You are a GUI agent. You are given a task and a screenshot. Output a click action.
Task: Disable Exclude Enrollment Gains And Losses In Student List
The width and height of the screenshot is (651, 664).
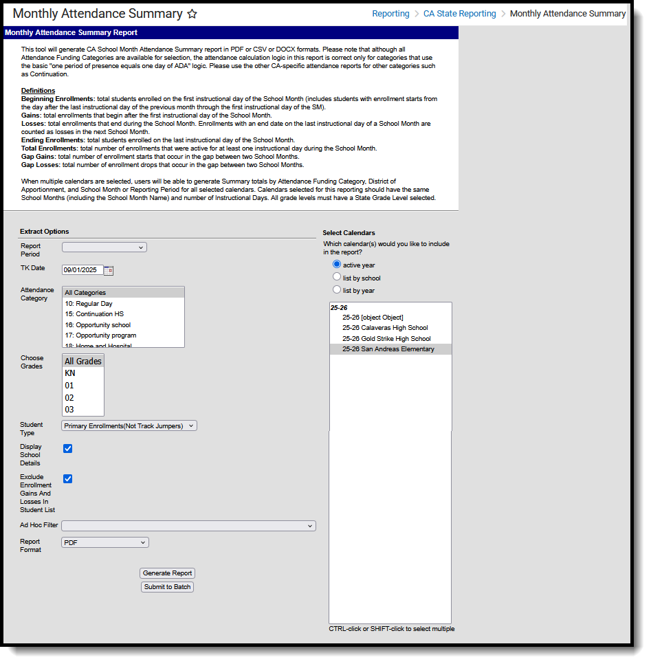pyautogui.click(x=67, y=478)
